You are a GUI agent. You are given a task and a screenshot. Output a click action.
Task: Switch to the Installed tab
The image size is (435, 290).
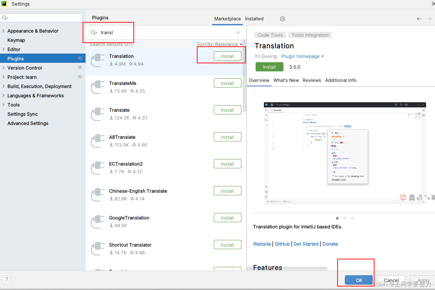254,19
